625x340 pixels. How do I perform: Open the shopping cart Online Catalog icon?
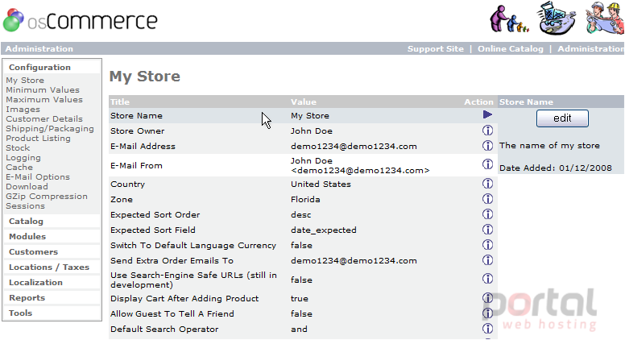[557, 19]
